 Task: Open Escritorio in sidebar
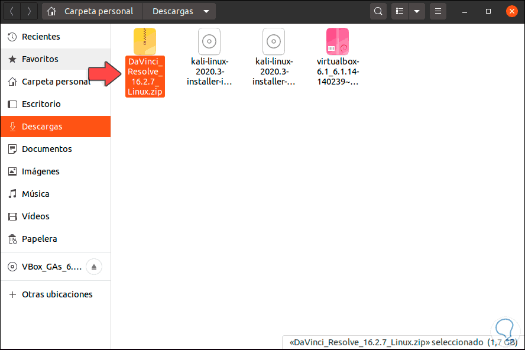pos(56,104)
